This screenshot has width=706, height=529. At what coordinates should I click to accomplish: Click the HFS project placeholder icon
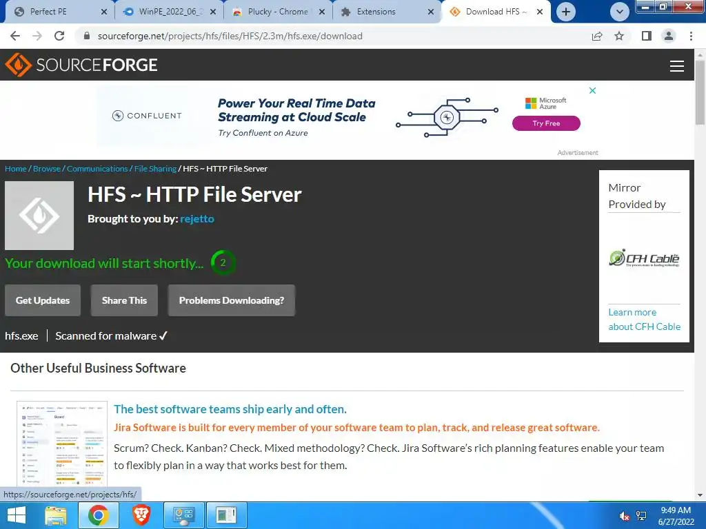tap(39, 216)
